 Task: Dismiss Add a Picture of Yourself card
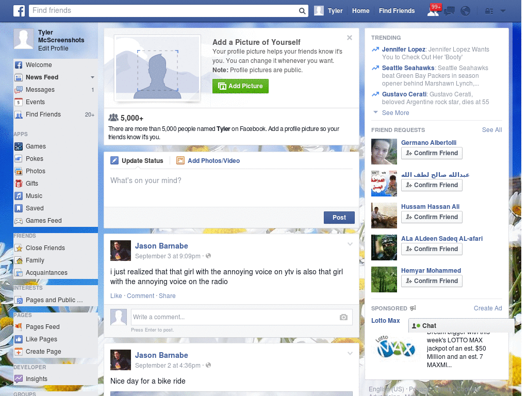coord(350,38)
